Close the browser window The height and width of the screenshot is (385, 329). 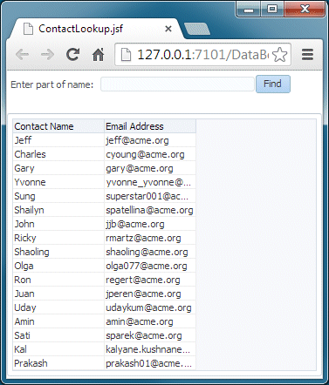305,10
